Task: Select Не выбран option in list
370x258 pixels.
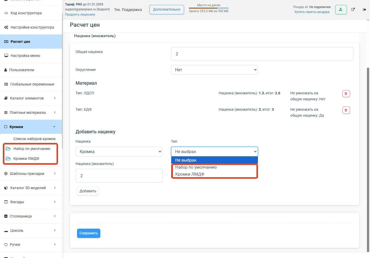Action: point(214,160)
